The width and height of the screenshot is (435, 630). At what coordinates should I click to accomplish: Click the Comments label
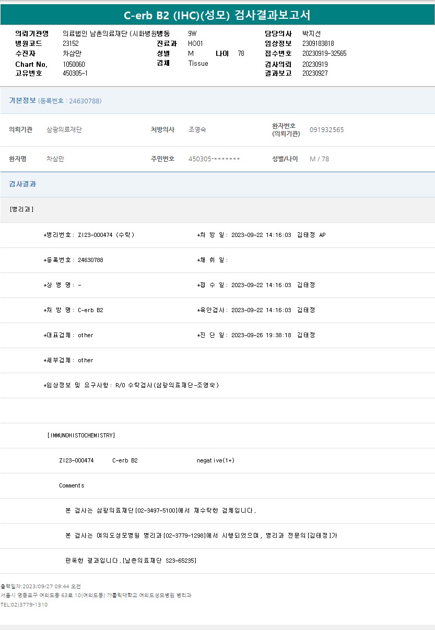(x=72, y=485)
